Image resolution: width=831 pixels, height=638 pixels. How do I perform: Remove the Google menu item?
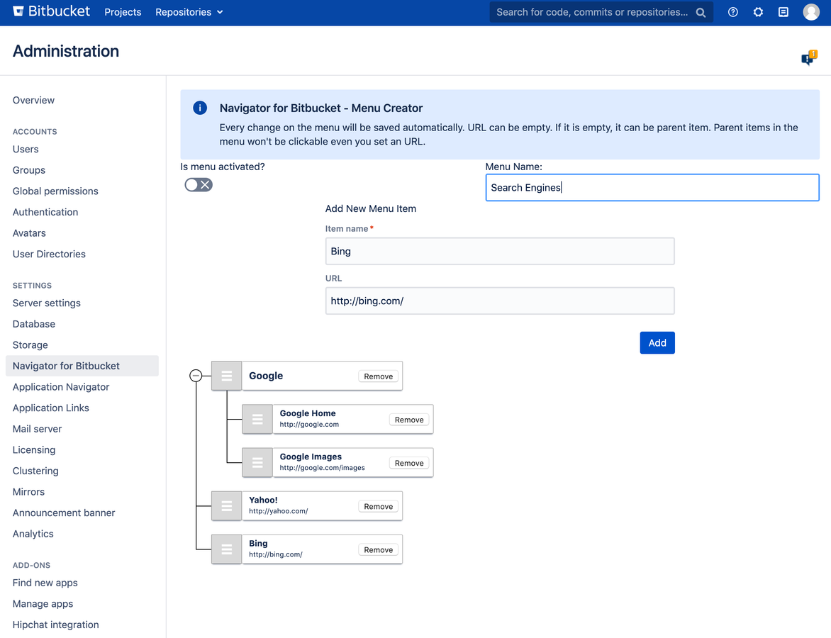(x=379, y=376)
